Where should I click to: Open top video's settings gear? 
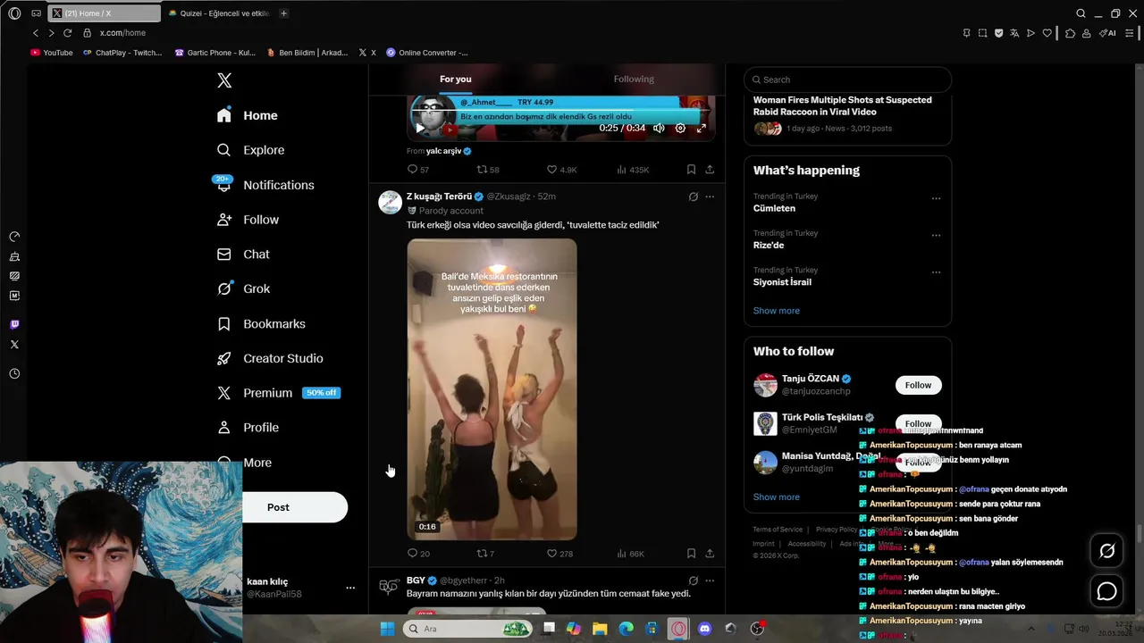(x=680, y=129)
